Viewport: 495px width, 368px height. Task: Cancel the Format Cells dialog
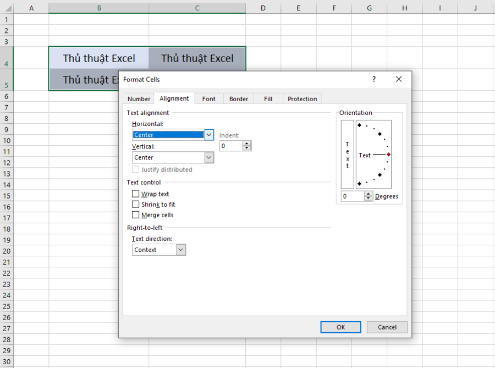coord(387,327)
